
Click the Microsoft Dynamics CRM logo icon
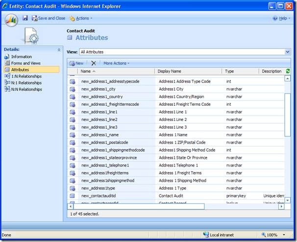[x=11, y=20]
